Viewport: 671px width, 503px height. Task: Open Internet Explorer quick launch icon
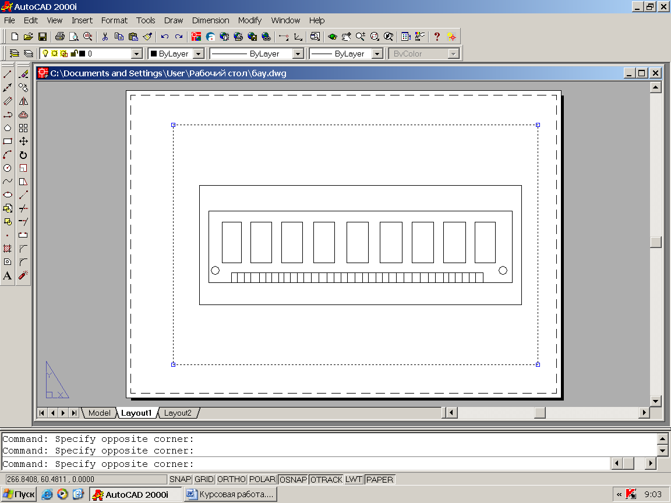pyautogui.click(x=47, y=494)
